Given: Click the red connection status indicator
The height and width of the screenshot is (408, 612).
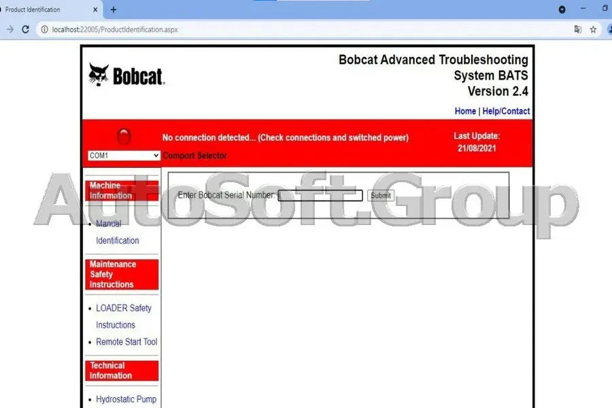Looking at the screenshot, I should coord(124,137).
